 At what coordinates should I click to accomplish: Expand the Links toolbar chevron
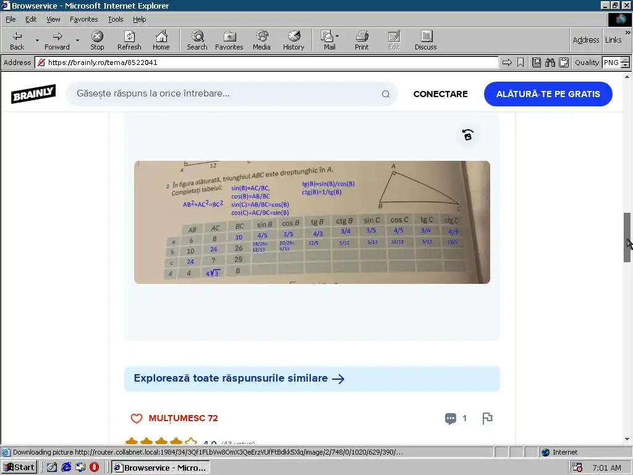(628, 32)
